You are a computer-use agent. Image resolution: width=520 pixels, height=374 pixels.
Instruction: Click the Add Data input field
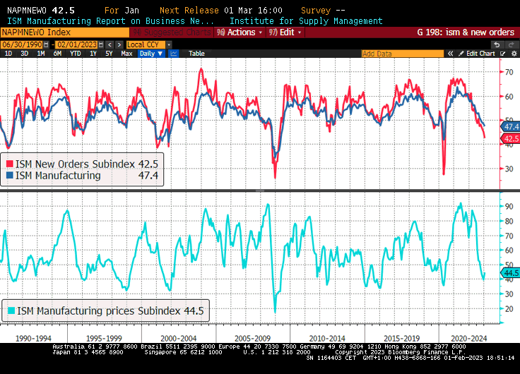(x=402, y=54)
